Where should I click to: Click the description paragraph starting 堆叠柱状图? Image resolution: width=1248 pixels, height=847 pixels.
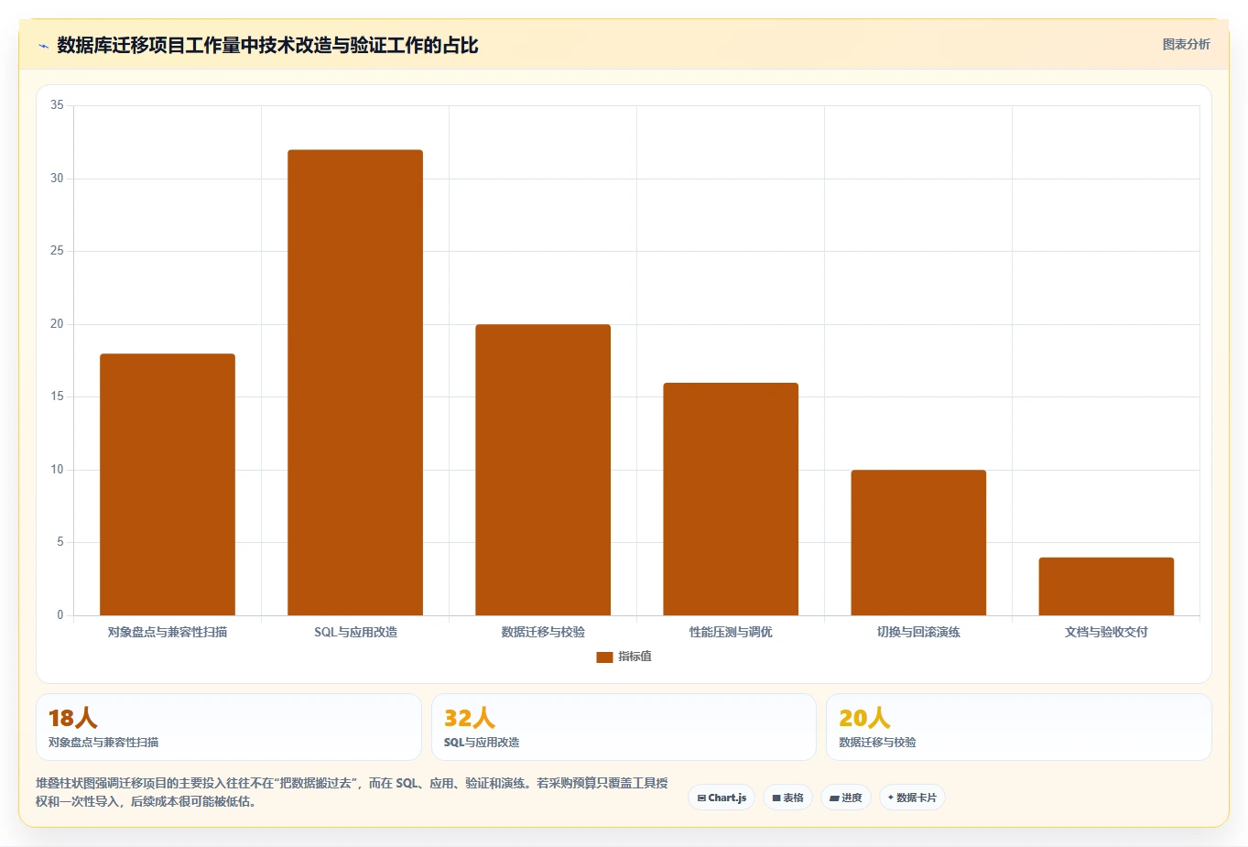(x=353, y=792)
